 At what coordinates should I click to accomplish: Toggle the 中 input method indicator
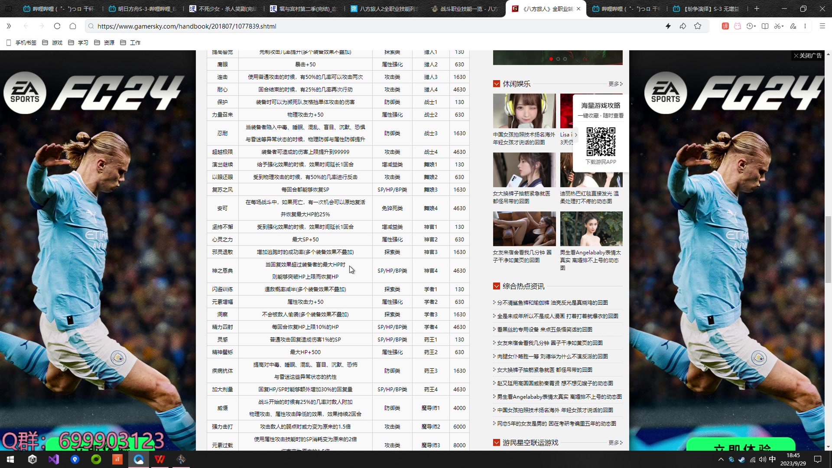point(772,459)
